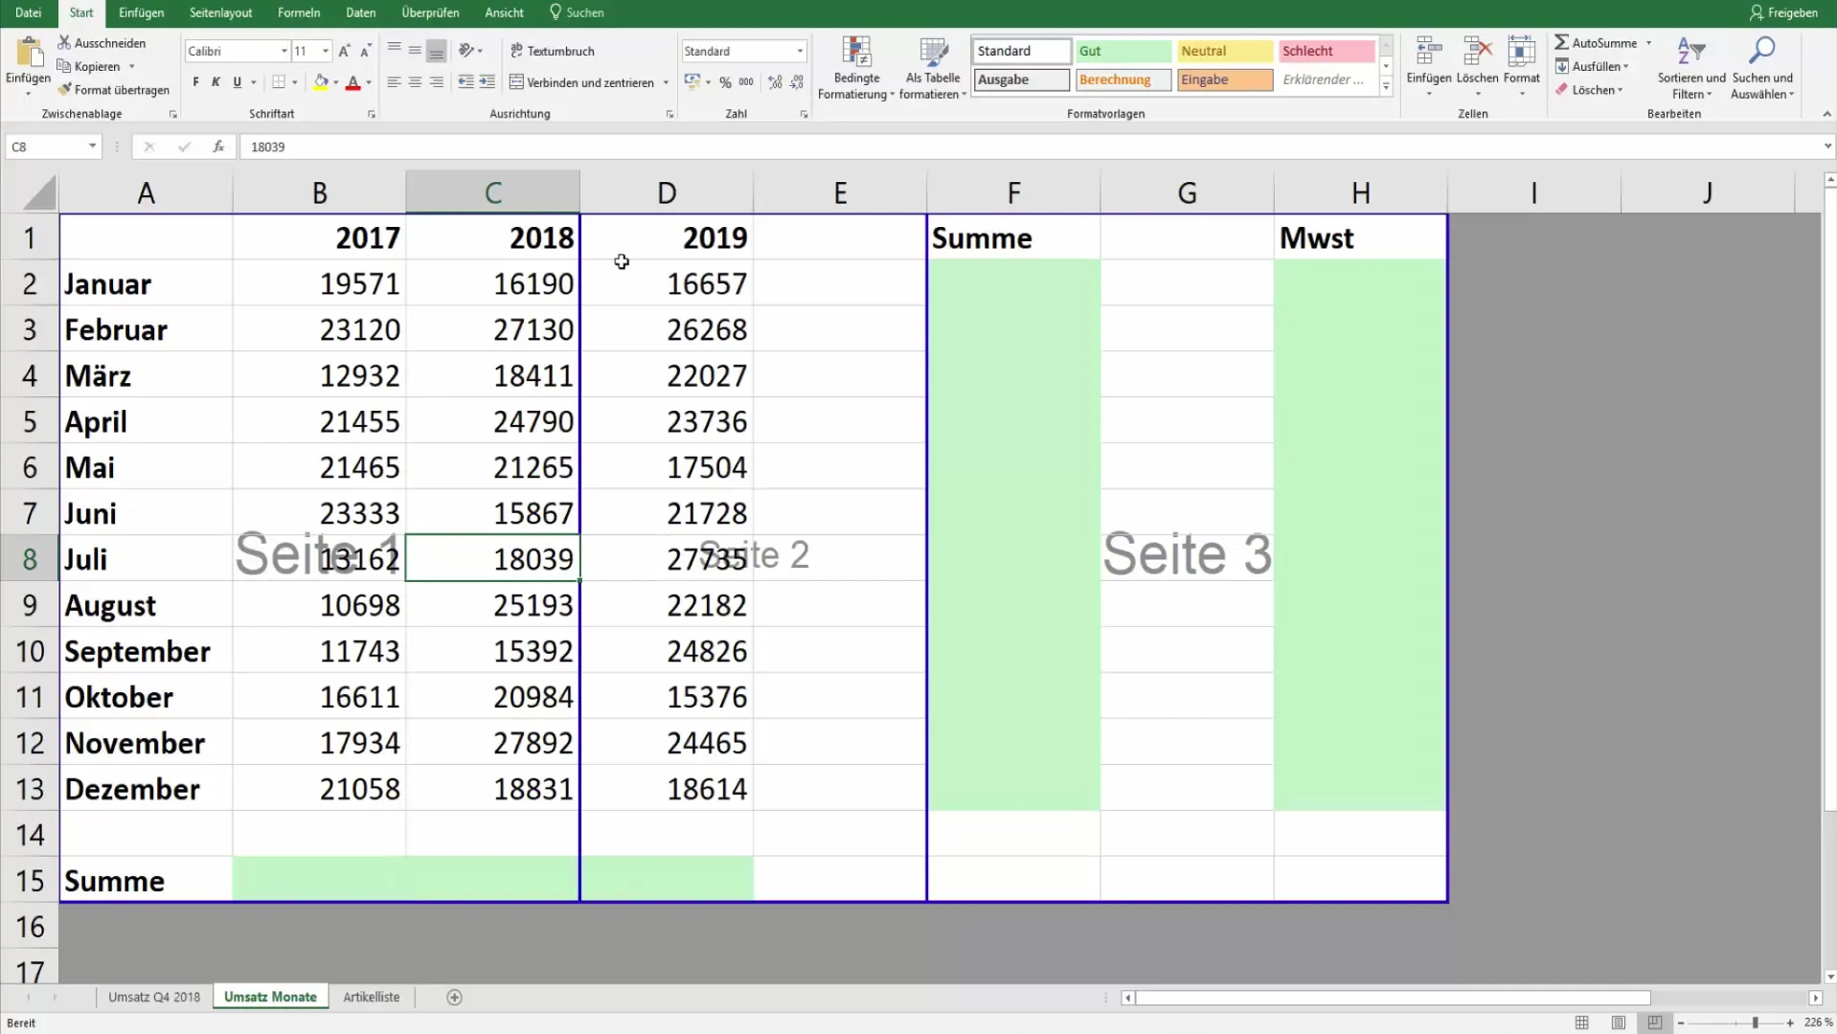Click Ausschneiden scissors icon
1837x1034 pixels.
point(64,43)
